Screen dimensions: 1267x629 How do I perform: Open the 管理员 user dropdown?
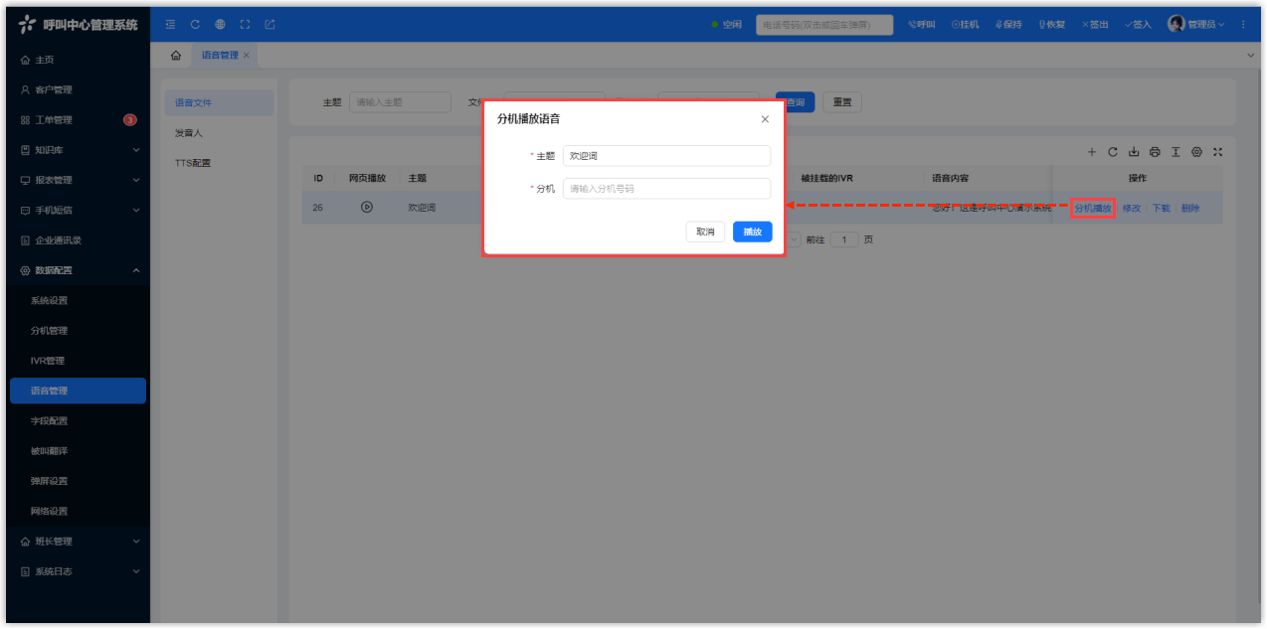[x=1196, y=24]
